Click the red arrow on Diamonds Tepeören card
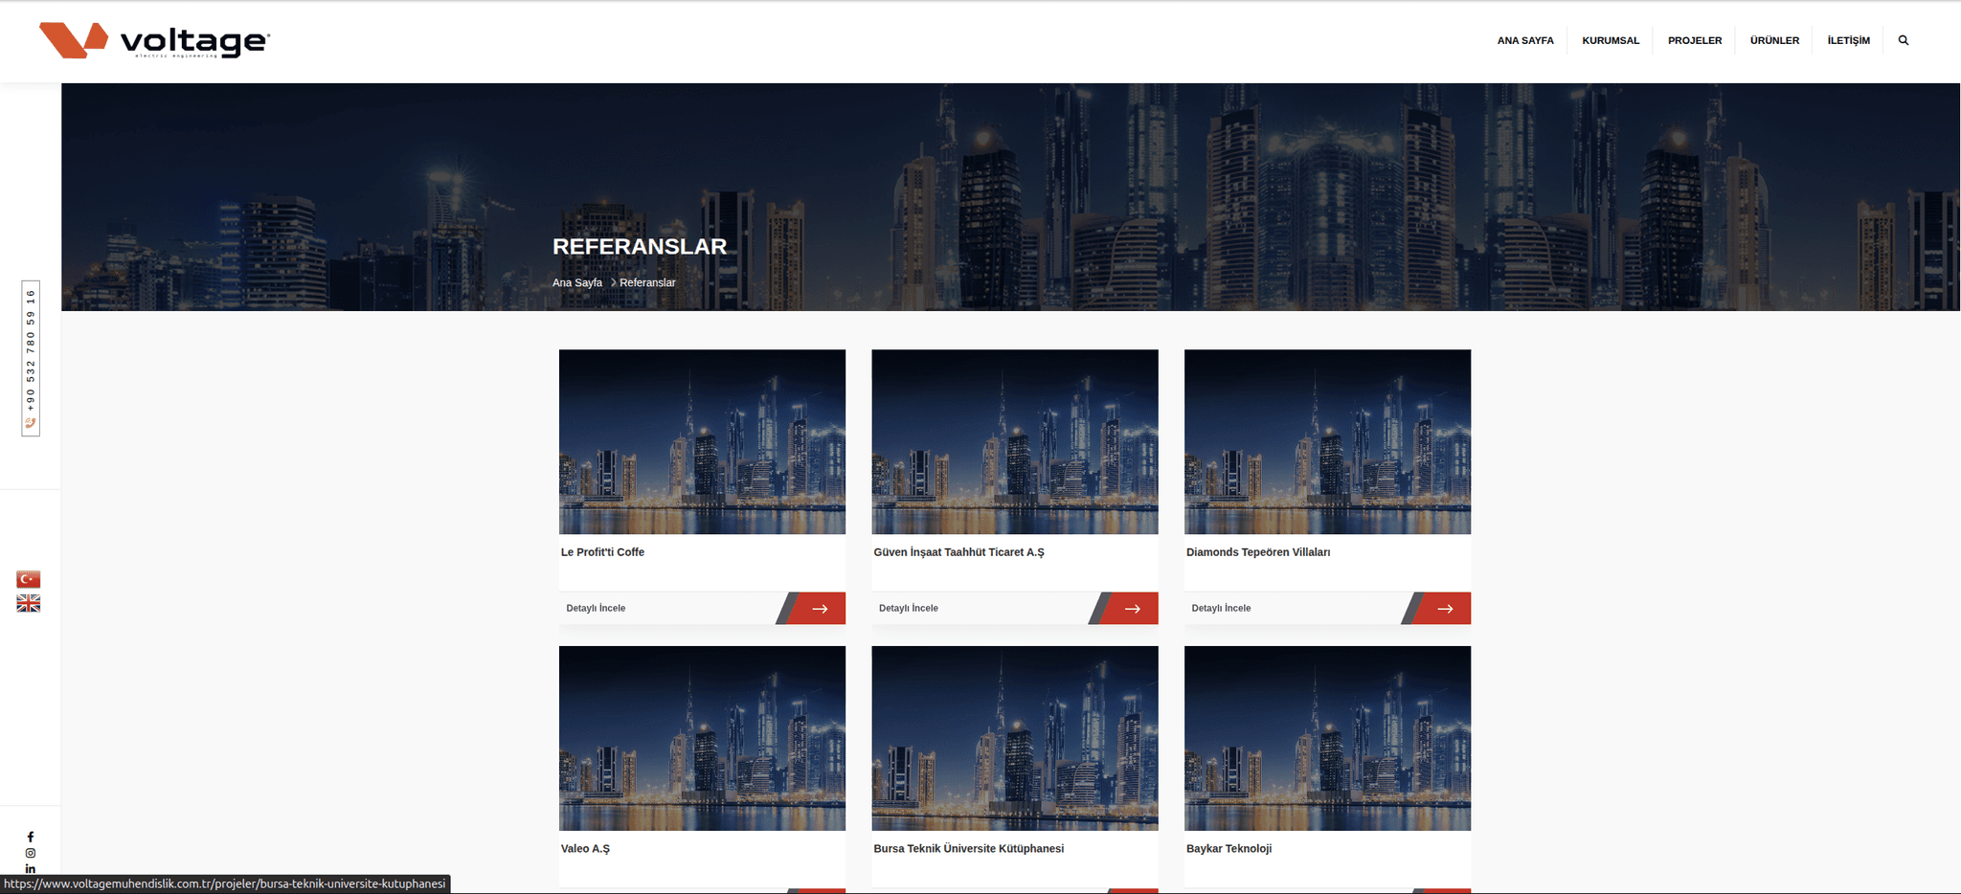This screenshot has width=1961, height=894. pos(1445,609)
